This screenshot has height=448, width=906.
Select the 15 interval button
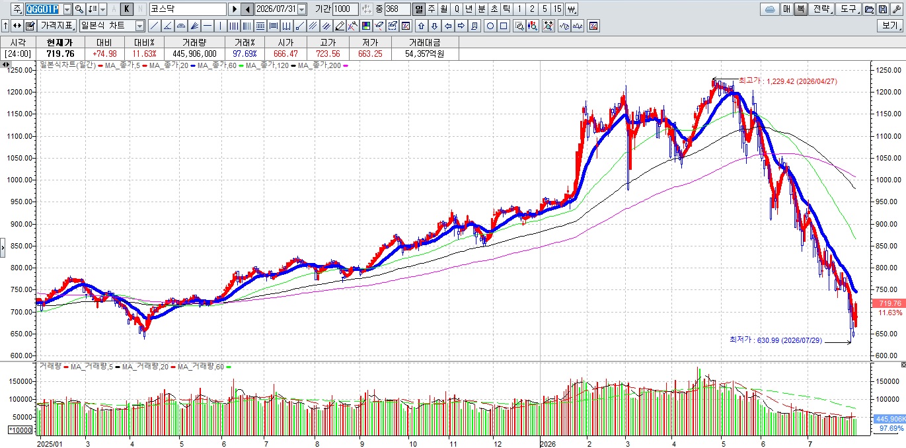[x=557, y=9]
